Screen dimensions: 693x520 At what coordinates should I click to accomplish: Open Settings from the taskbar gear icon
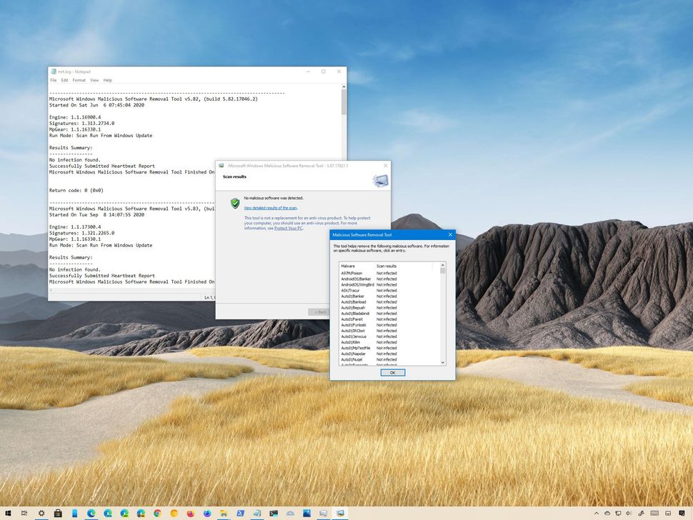tap(41, 514)
